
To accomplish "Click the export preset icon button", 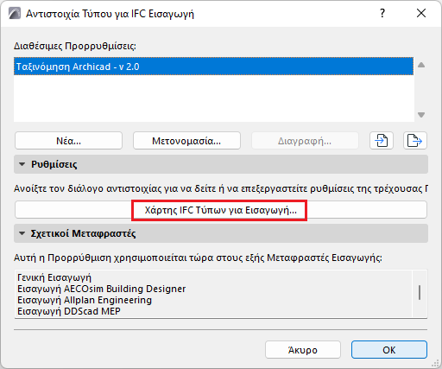I will 415,141.
